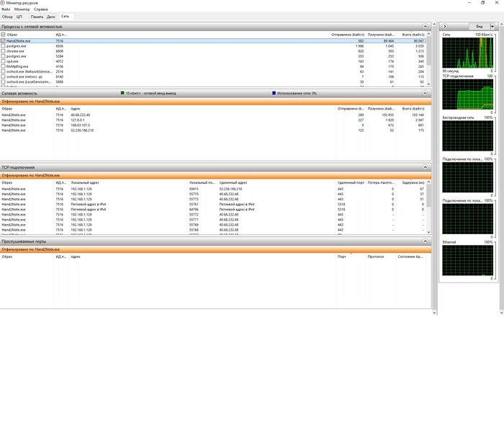Open the Справка menu
The height and width of the screenshot is (441, 504).
click(41, 9)
